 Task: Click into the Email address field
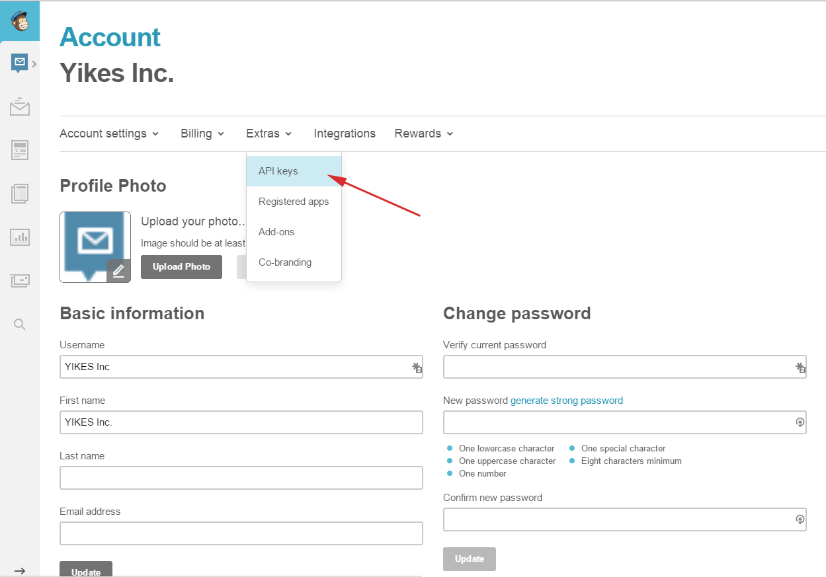click(x=241, y=533)
